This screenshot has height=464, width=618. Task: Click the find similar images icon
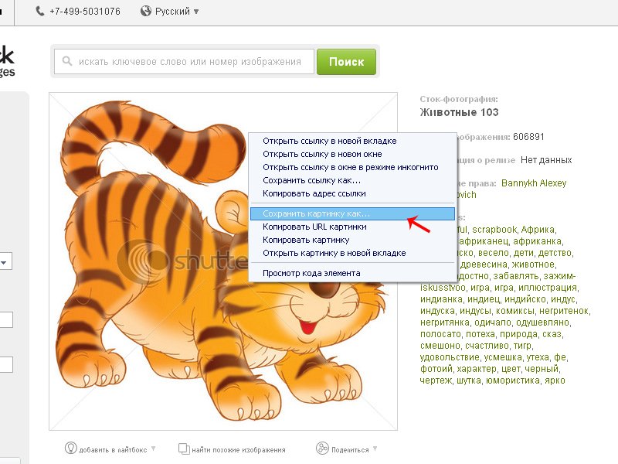(x=184, y=448)
